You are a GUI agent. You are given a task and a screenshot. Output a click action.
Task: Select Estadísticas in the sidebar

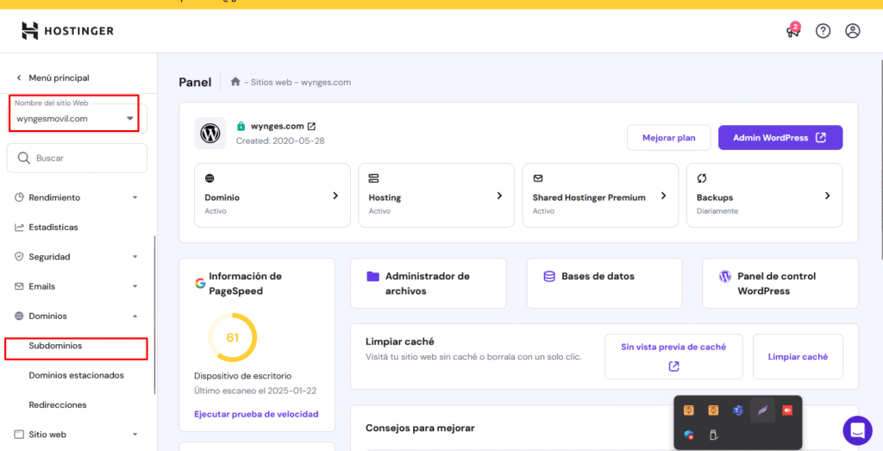point(53,227)
